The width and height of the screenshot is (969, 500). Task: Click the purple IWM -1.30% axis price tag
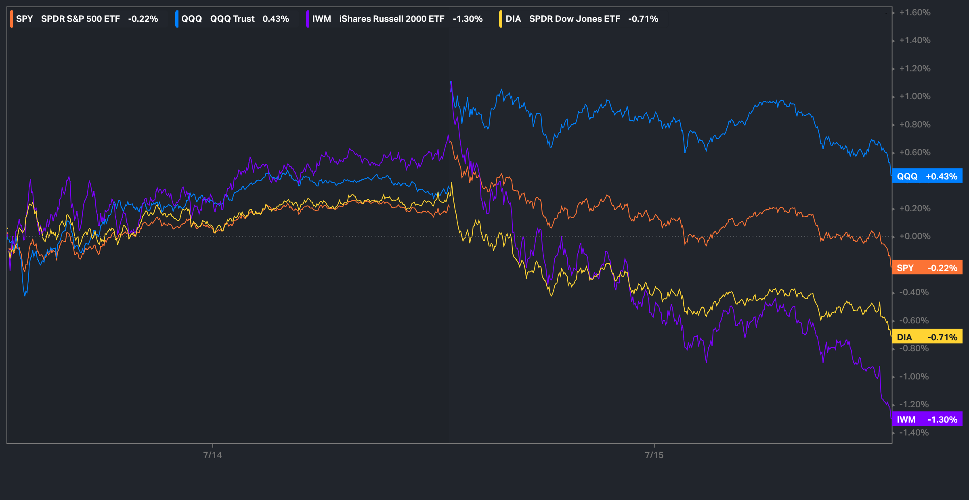pyautogui.click(x=927, y=419)
